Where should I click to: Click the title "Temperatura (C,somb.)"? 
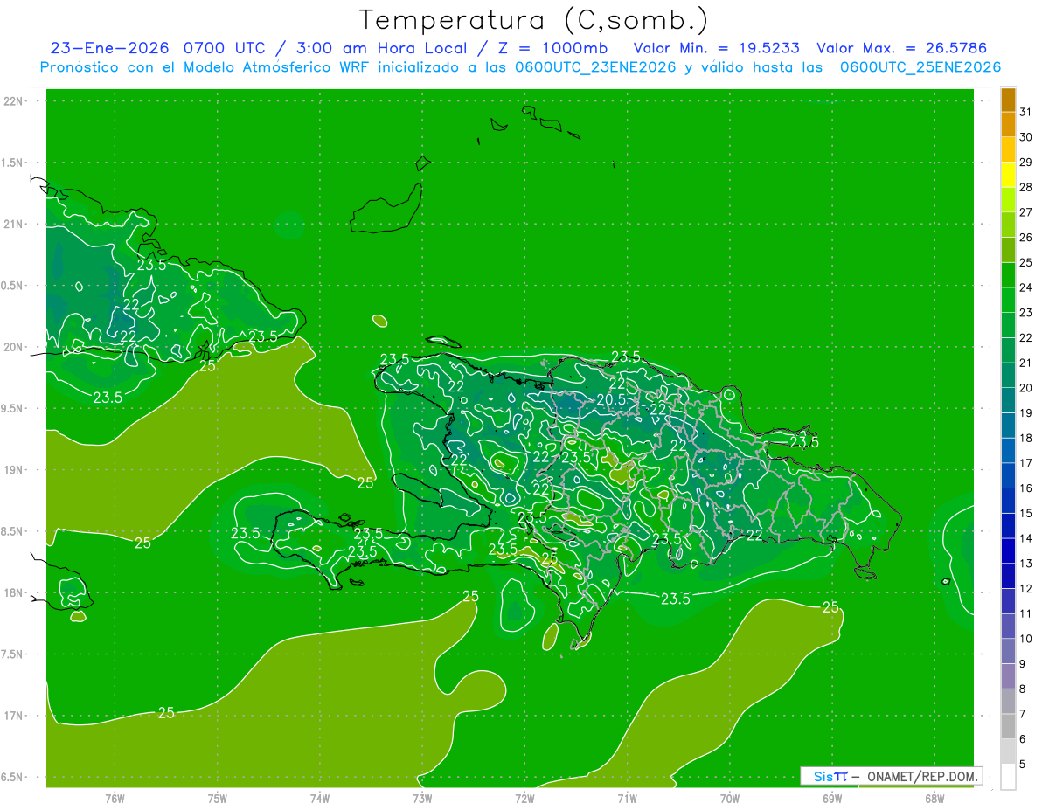[534, 21]
